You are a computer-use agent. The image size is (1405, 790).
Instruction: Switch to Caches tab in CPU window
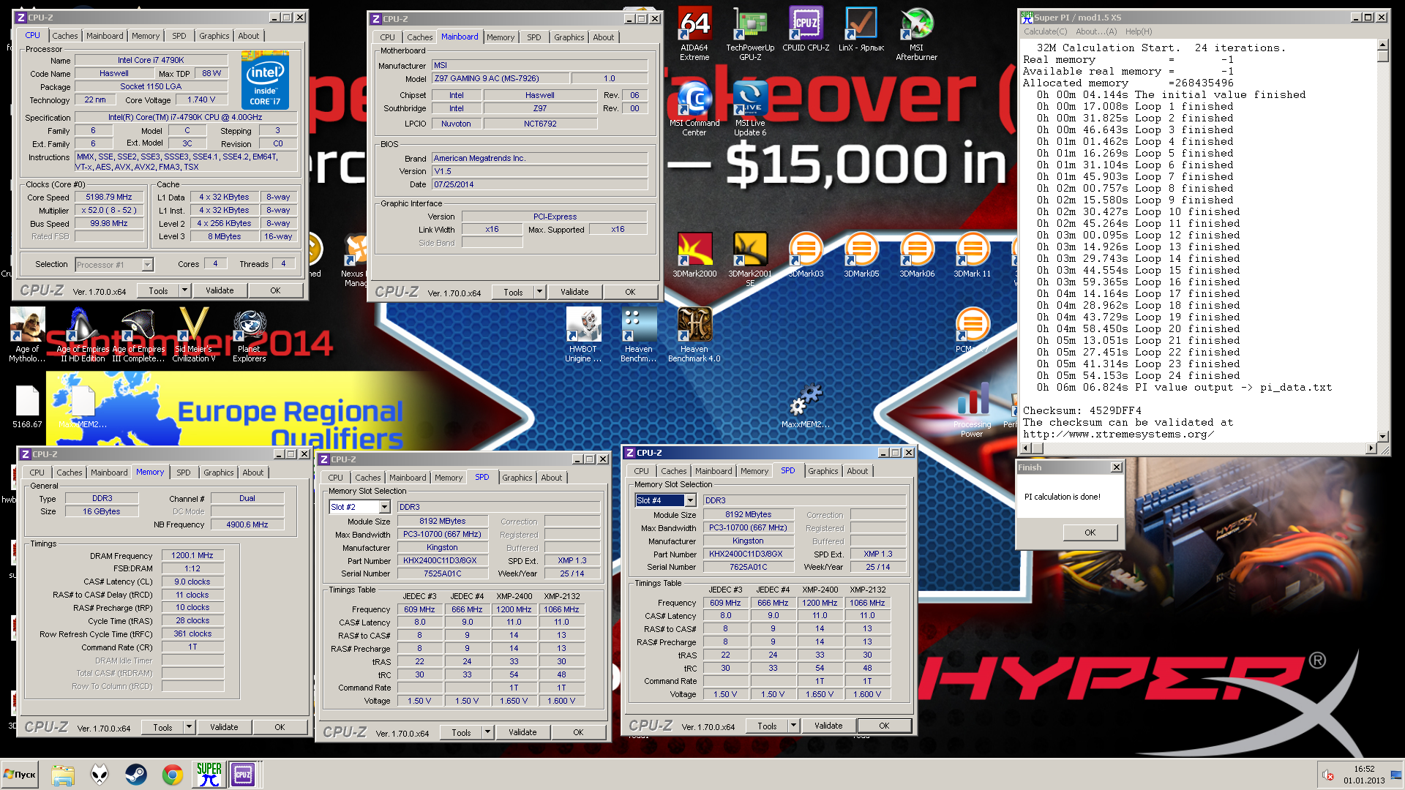pos(64,36)
